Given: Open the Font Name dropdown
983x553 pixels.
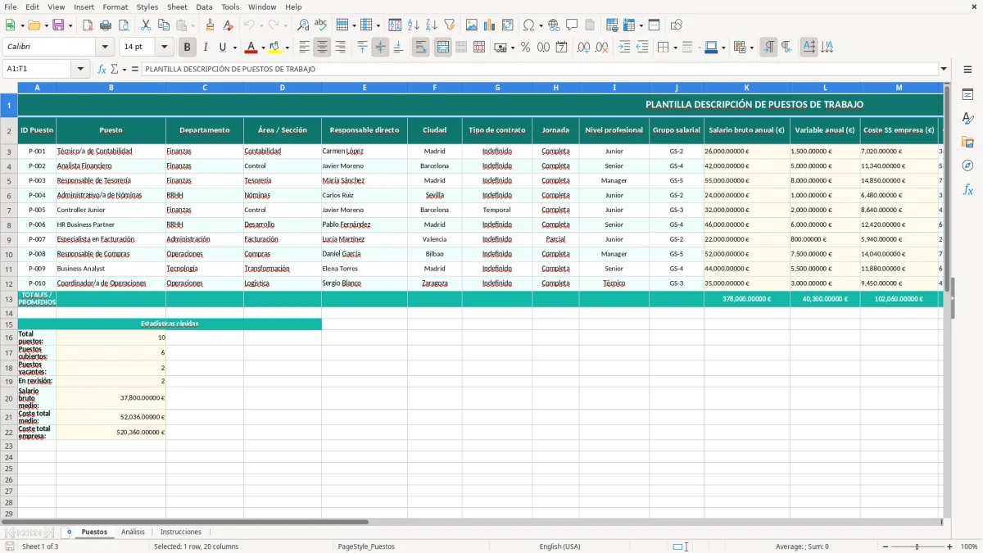Looking at the screenshot, I should 104,48.
